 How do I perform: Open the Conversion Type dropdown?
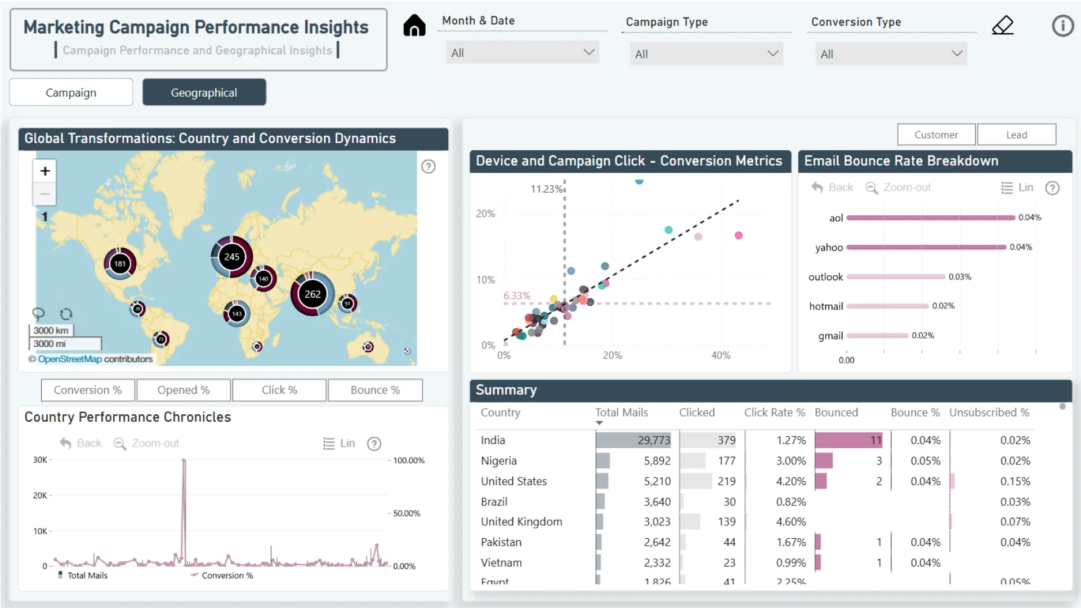tap(891, 53)
